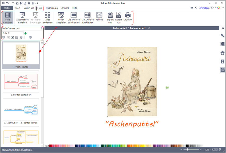Click Automatisch Erstellen in the ribbon
The height and width of the screenshot is (153, 226).
pyautogui.click(x=22, y=15)
